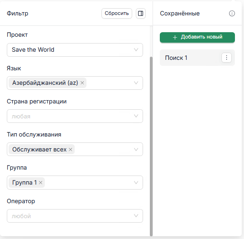Viewport: 244px width, 239px height.
Task: Click the filter panel vertical scrollbar
Action: click(x=151, y=146)
